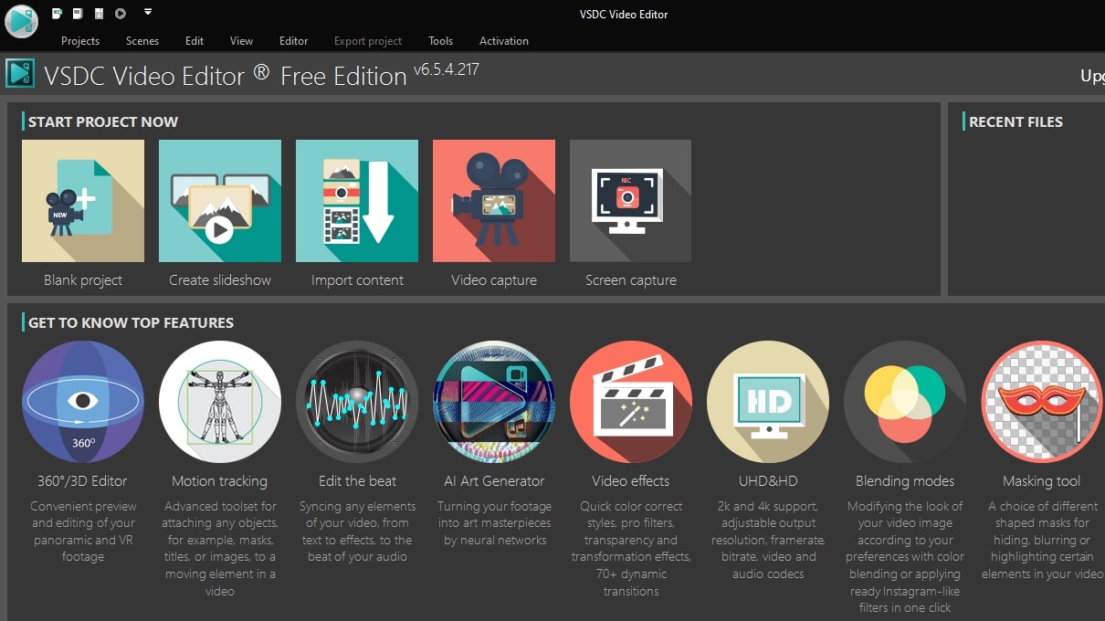The height and width of the screenshot is (621, 1105).
Task: Click the Blank project tile
Action: point(83,201)
